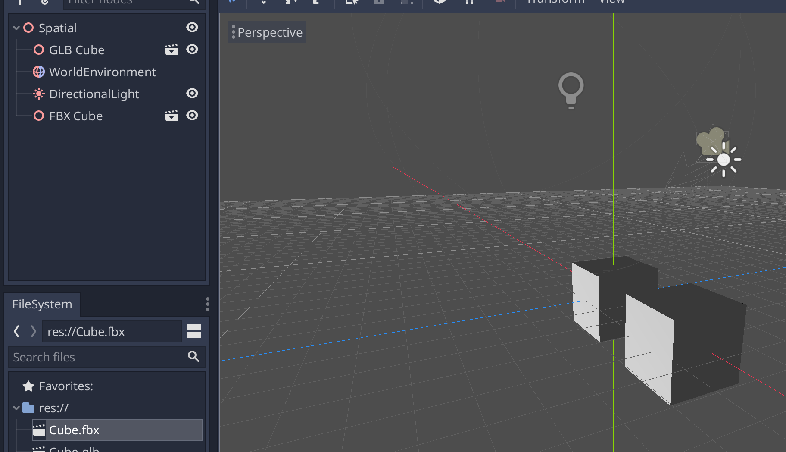Open the Transform menu
The image size is (786, 452).
[555, 2]
